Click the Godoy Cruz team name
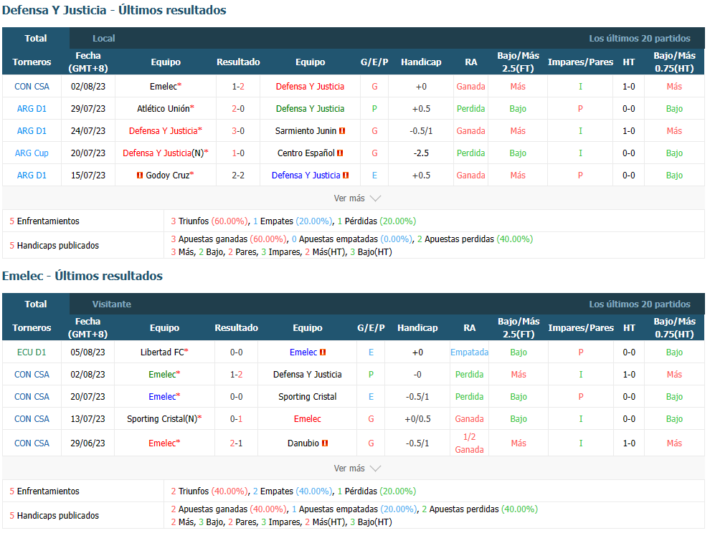 pos(168,175)
